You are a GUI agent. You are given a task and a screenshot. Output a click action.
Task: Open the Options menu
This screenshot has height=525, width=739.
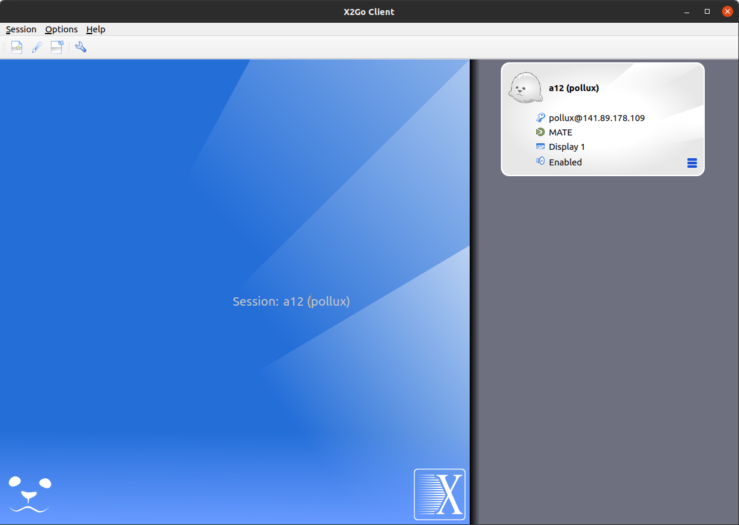(61, 29)
